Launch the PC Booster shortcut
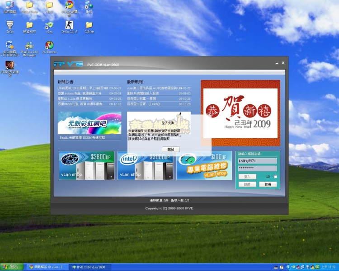The height and width of the screenshot is (271, 339). point(49,47)
